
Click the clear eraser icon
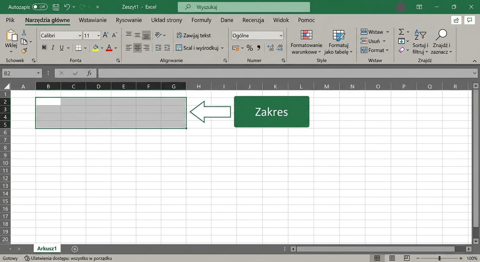pos(402,50)
